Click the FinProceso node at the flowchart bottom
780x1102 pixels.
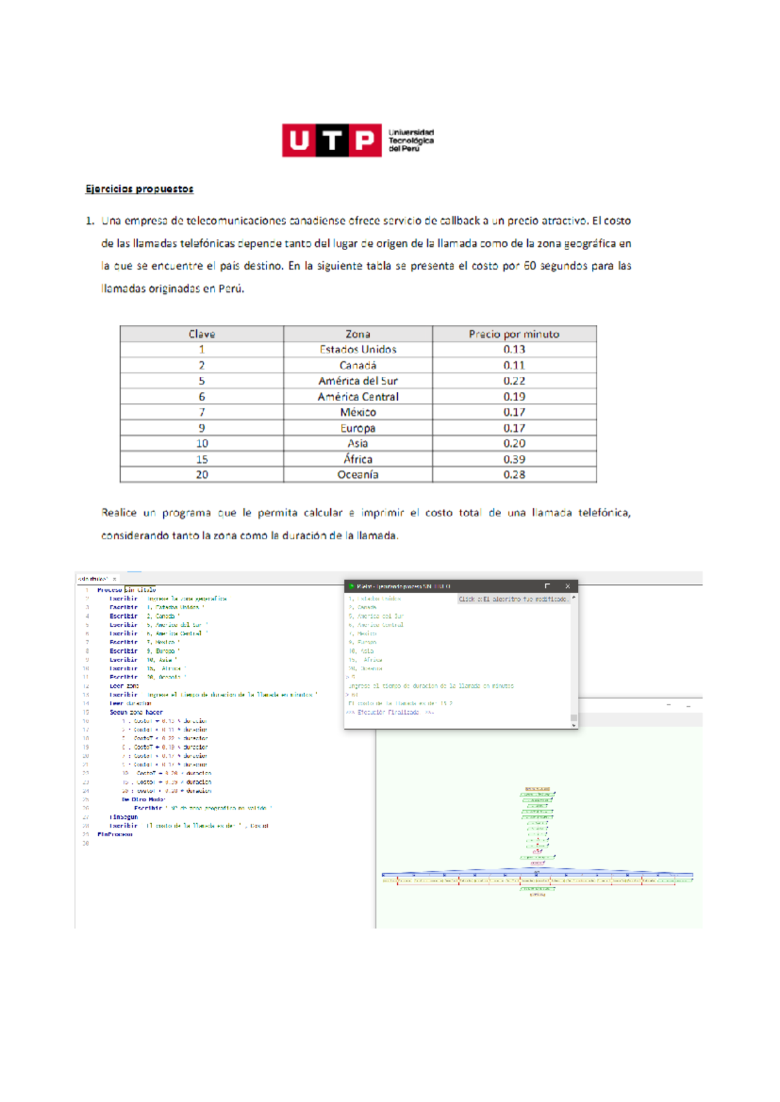(x=537, y=895)
